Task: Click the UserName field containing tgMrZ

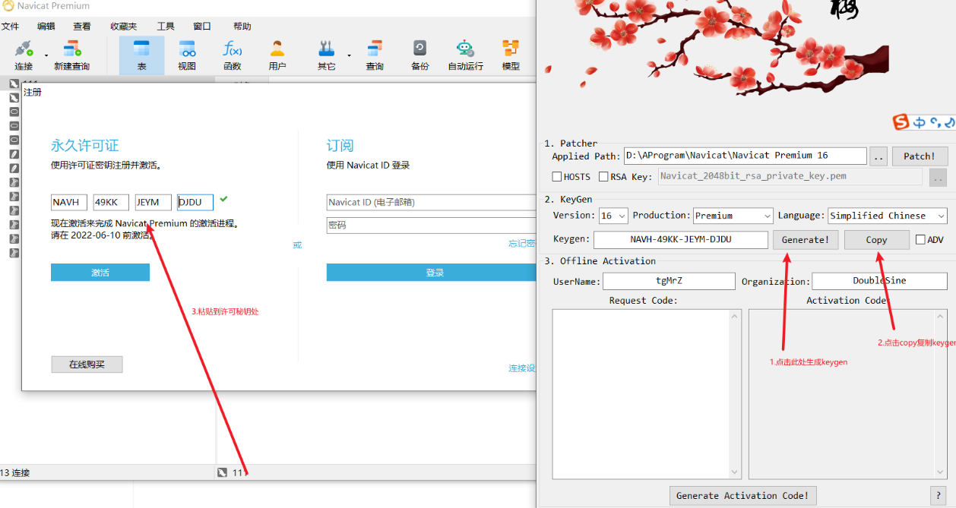Action: (669, 281)
